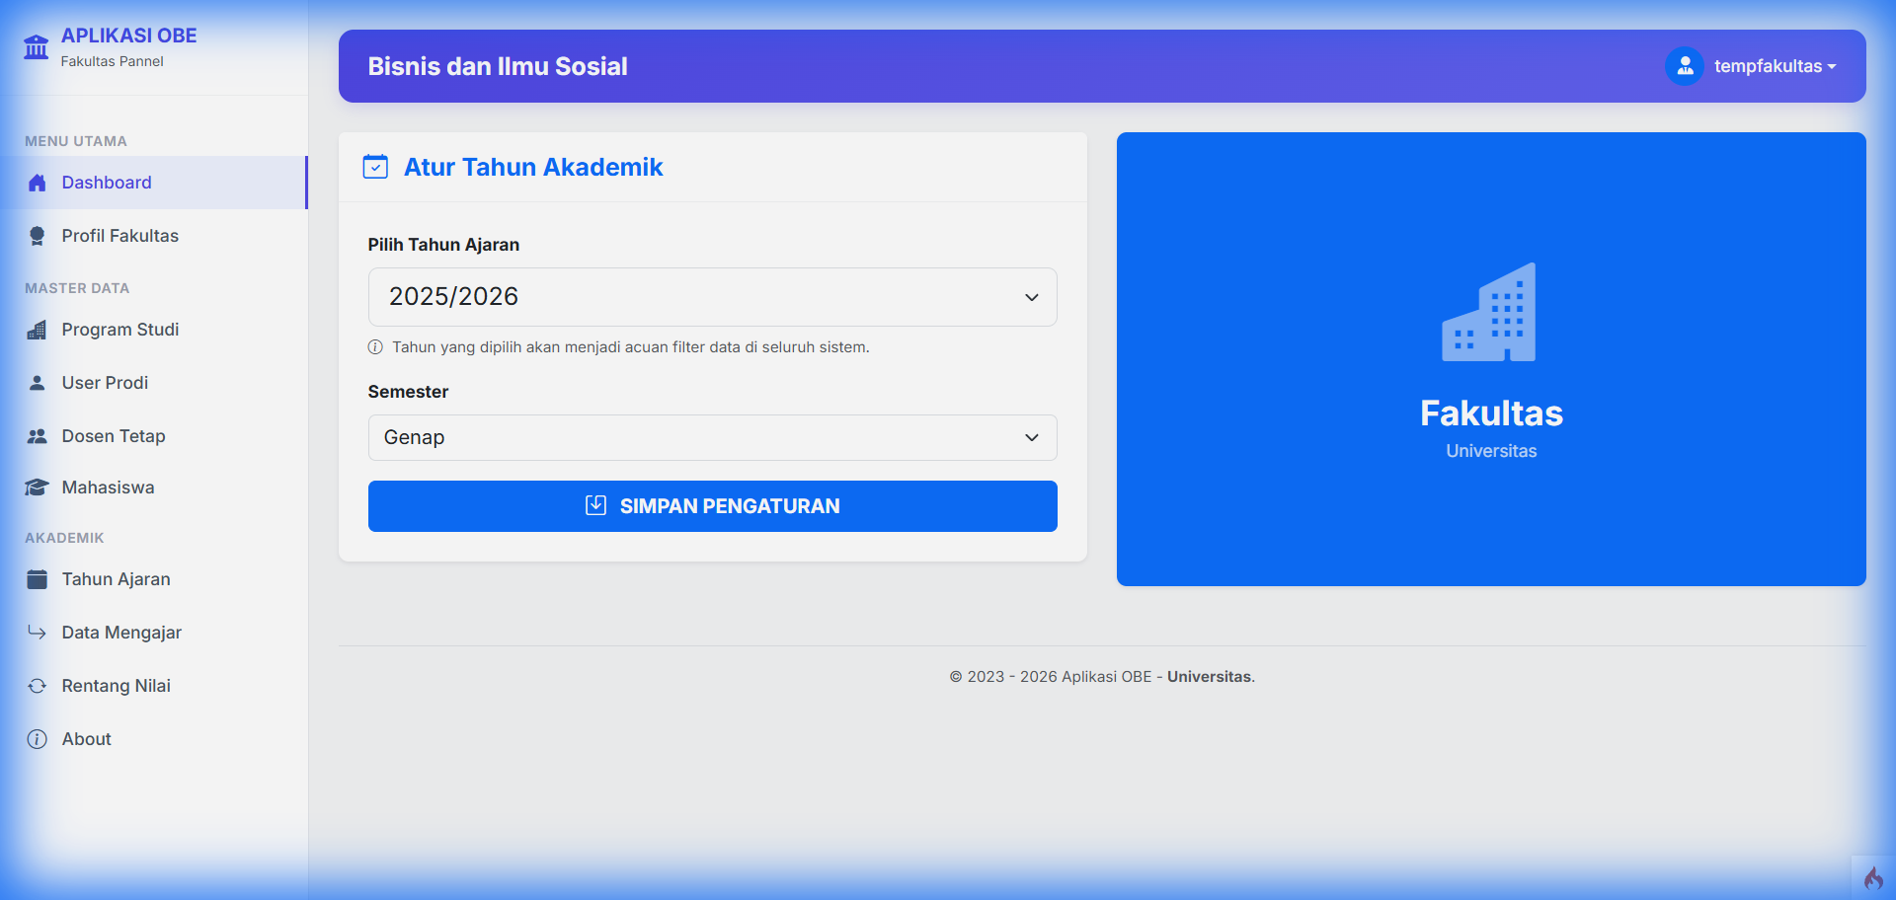
Task: Click the user avatar icon in header
Action: tap(1684, 66)
